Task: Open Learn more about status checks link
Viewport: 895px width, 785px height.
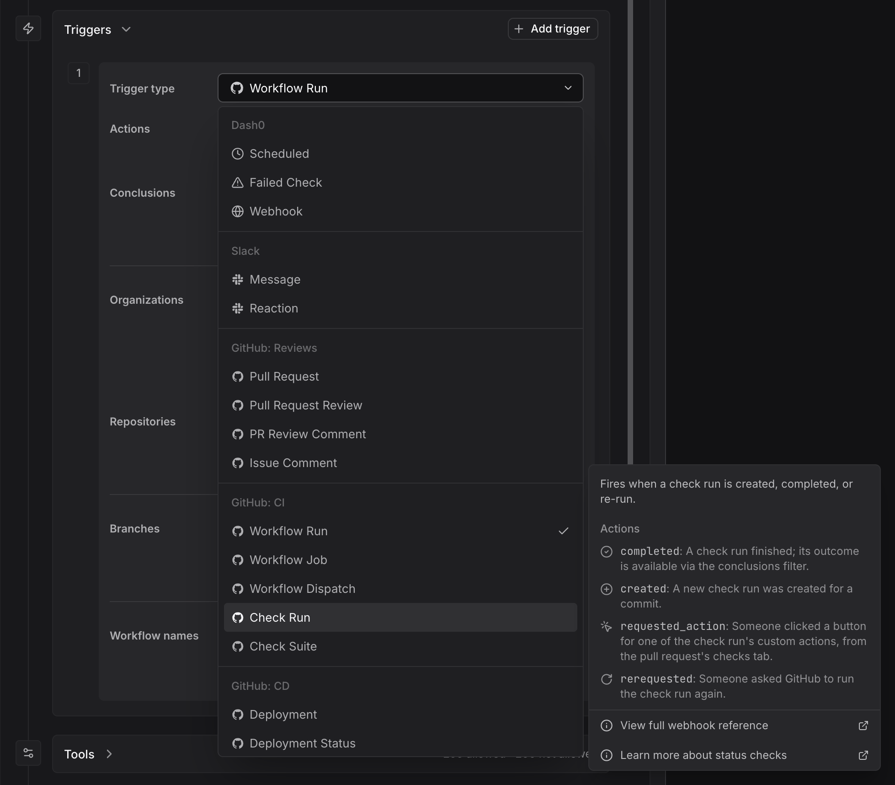Action: click(734, 755)
